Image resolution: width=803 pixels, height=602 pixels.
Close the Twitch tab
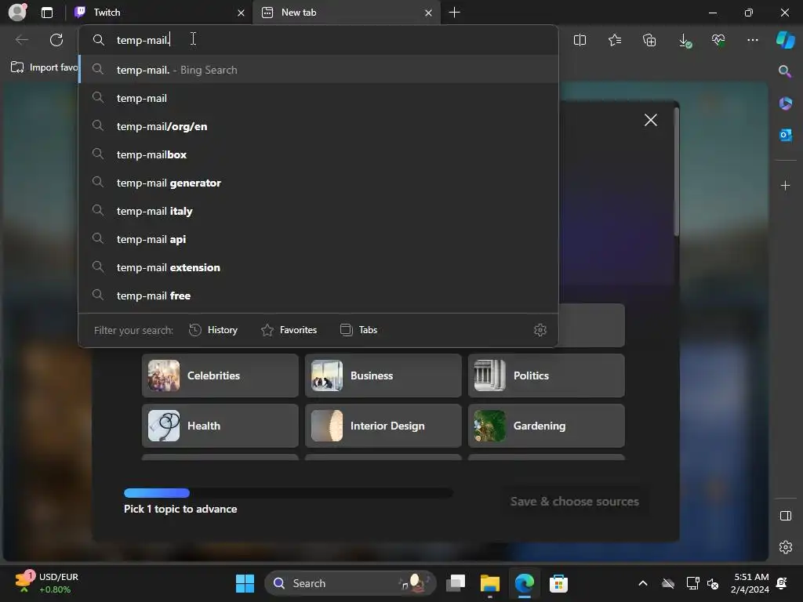click(241, 13)
